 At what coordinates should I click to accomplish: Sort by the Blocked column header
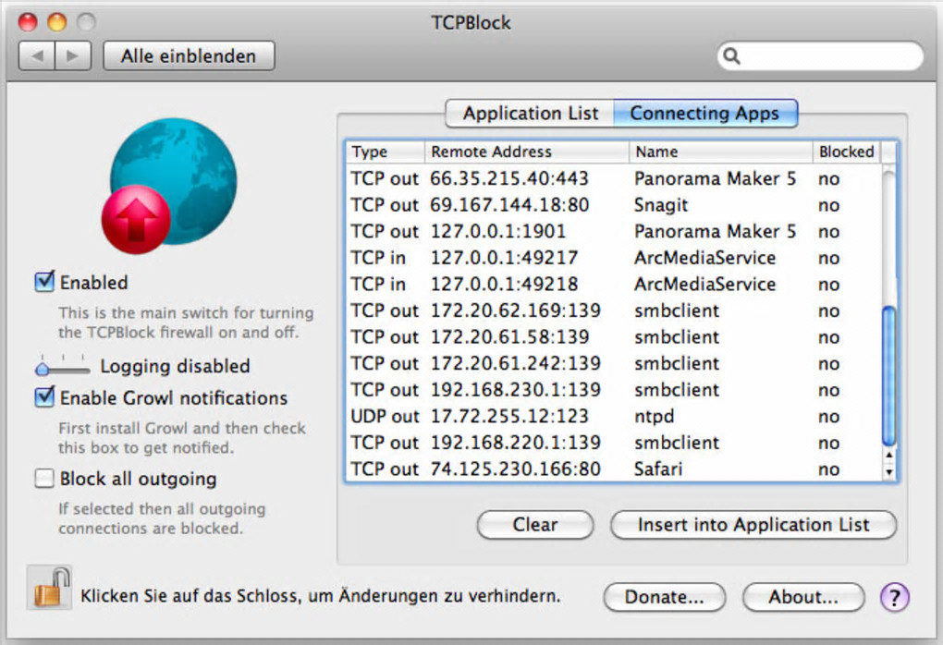846,152
